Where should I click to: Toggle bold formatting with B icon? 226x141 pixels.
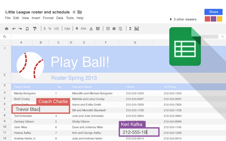point(77,29)
